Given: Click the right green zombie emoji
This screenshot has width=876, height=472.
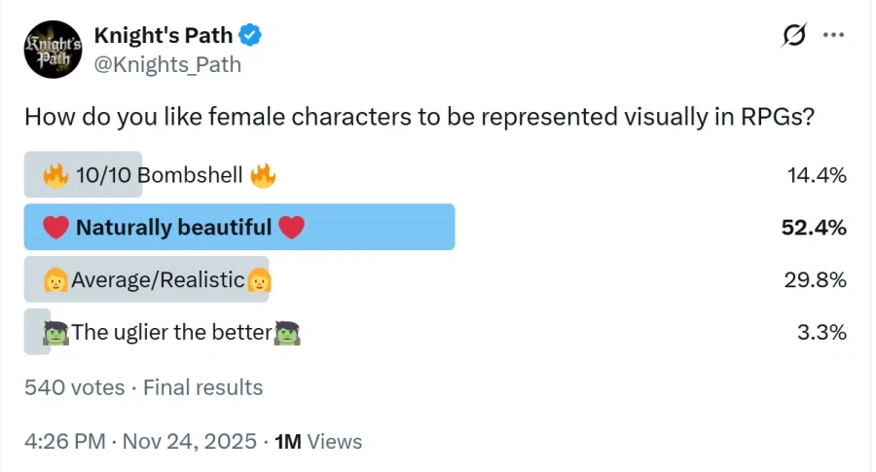Looking at the screenshot, I should pos(286,332).
